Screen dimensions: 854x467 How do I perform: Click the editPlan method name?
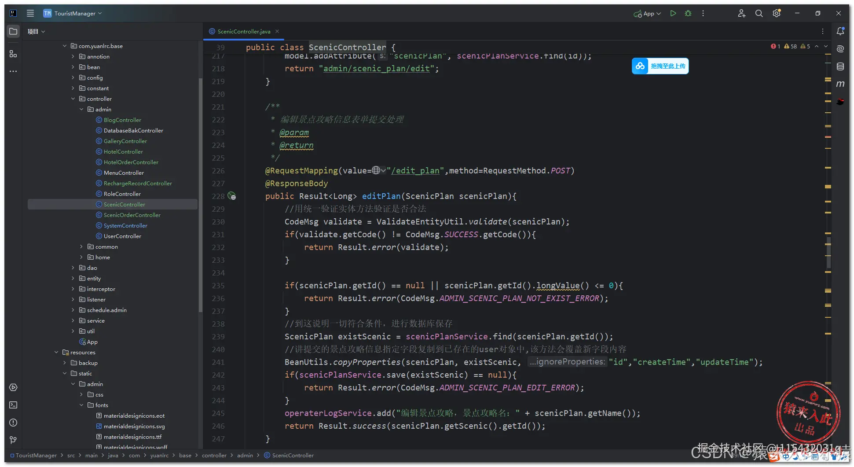381,196
